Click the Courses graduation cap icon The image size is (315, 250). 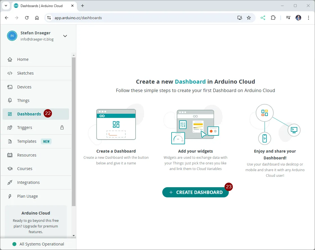10,169
